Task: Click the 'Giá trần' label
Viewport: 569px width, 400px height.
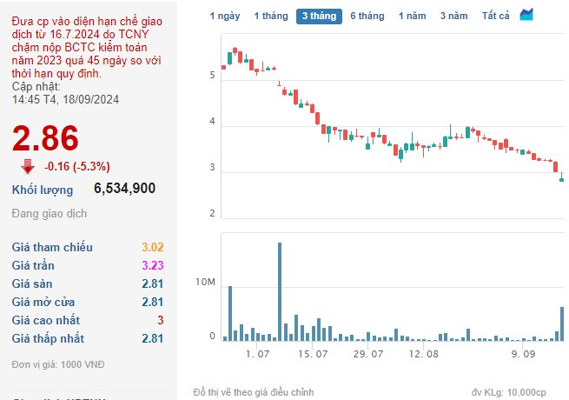Action: click(33, 265)
